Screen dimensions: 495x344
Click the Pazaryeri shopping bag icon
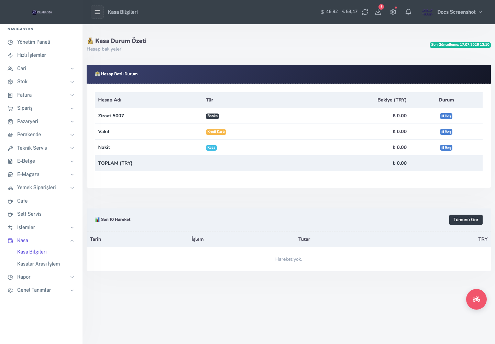[10, 121]
